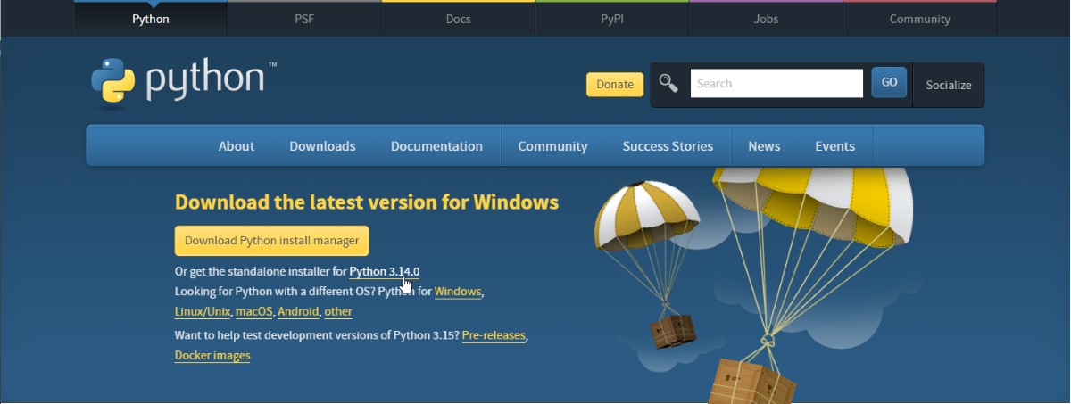Open the top Community site tab
1071x404 pixels.
(919, 19)
